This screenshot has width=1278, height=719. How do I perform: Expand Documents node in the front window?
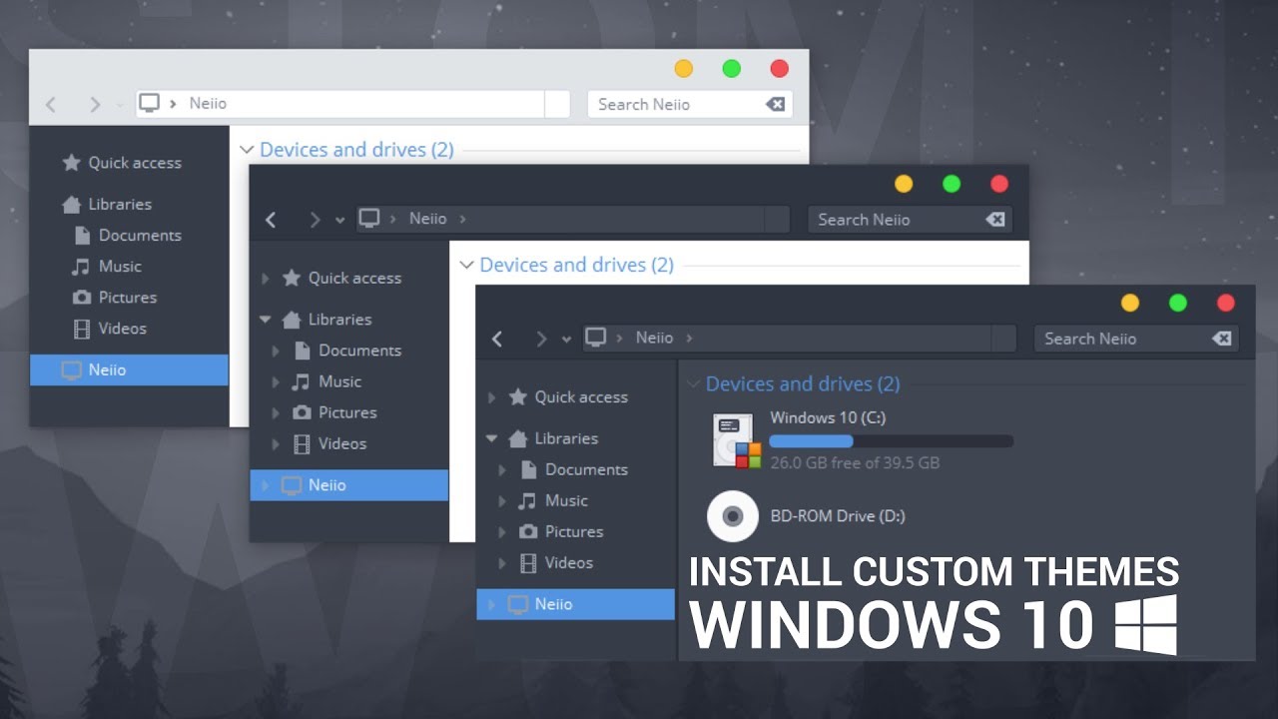(502, 469)
